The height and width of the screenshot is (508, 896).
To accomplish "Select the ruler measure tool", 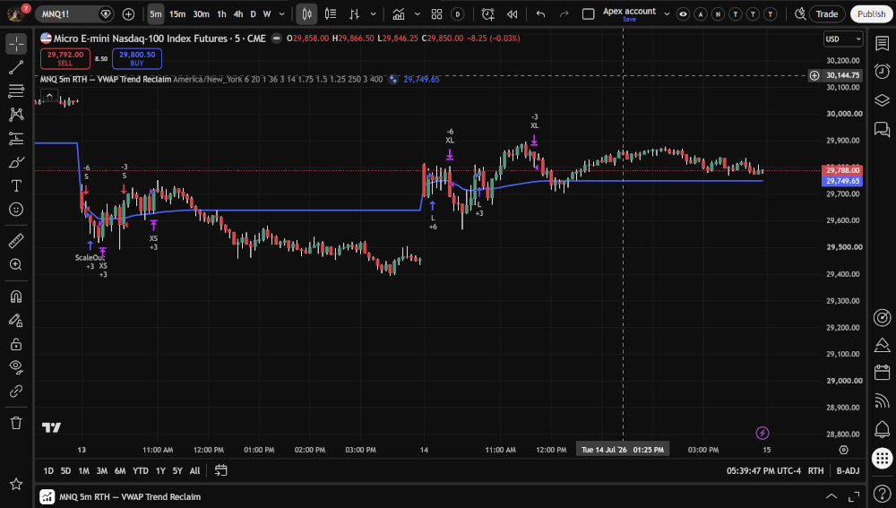I will tap(16, 241).
